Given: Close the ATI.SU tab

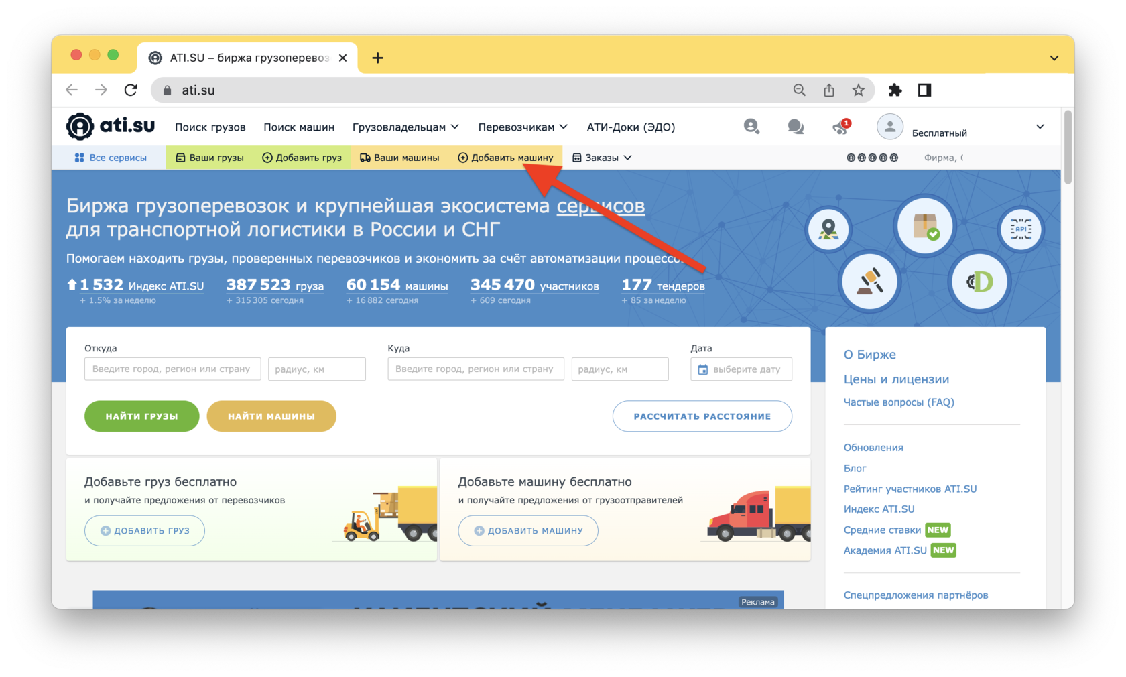Looking at the screenshot, I should [x=342, y=58].
